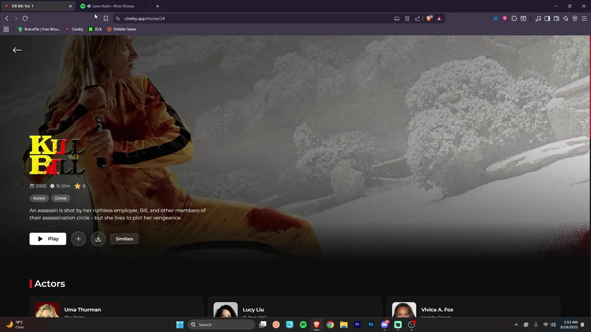Open Task View on taskbar
The height and width of the screenshot is (332, 591).
click(263, 325)
